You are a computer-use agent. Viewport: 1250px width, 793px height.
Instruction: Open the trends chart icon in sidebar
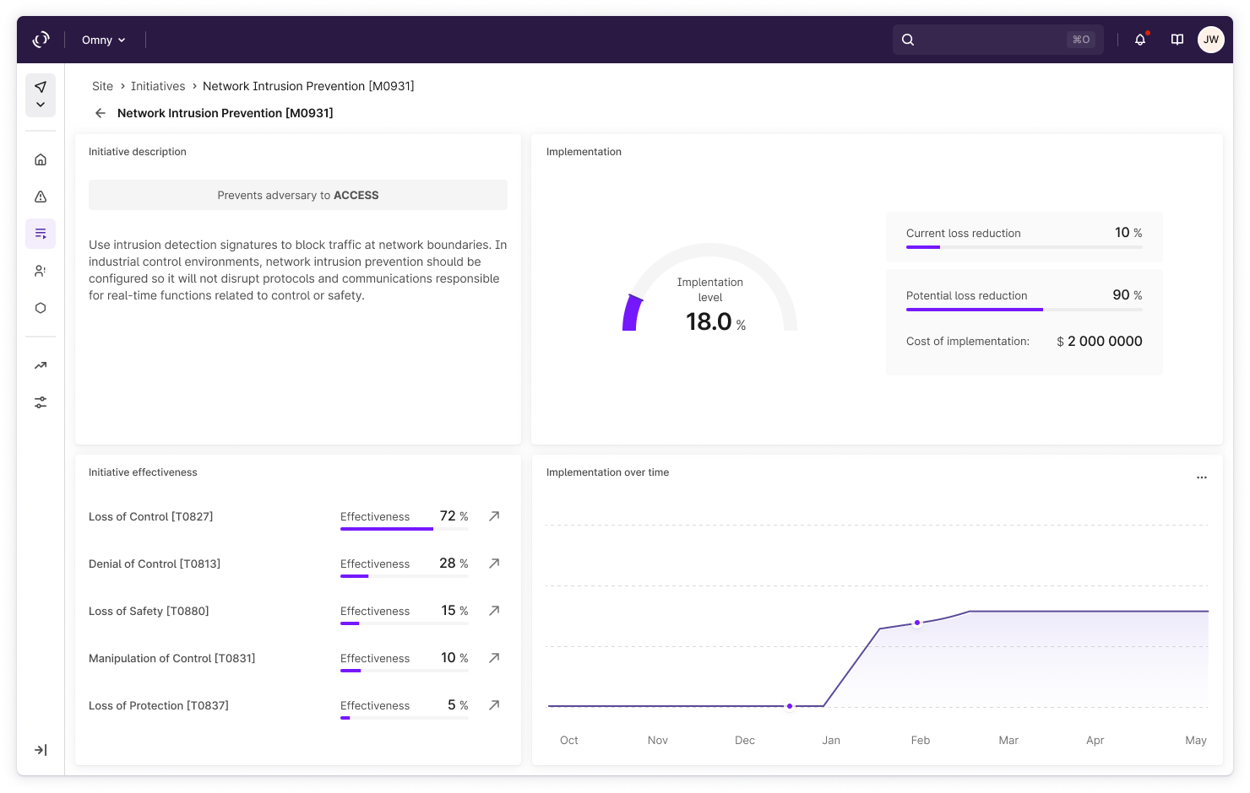click(x=41, y=365)
